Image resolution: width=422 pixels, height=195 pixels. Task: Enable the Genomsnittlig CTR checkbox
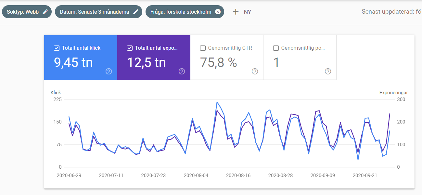[203, 48]
